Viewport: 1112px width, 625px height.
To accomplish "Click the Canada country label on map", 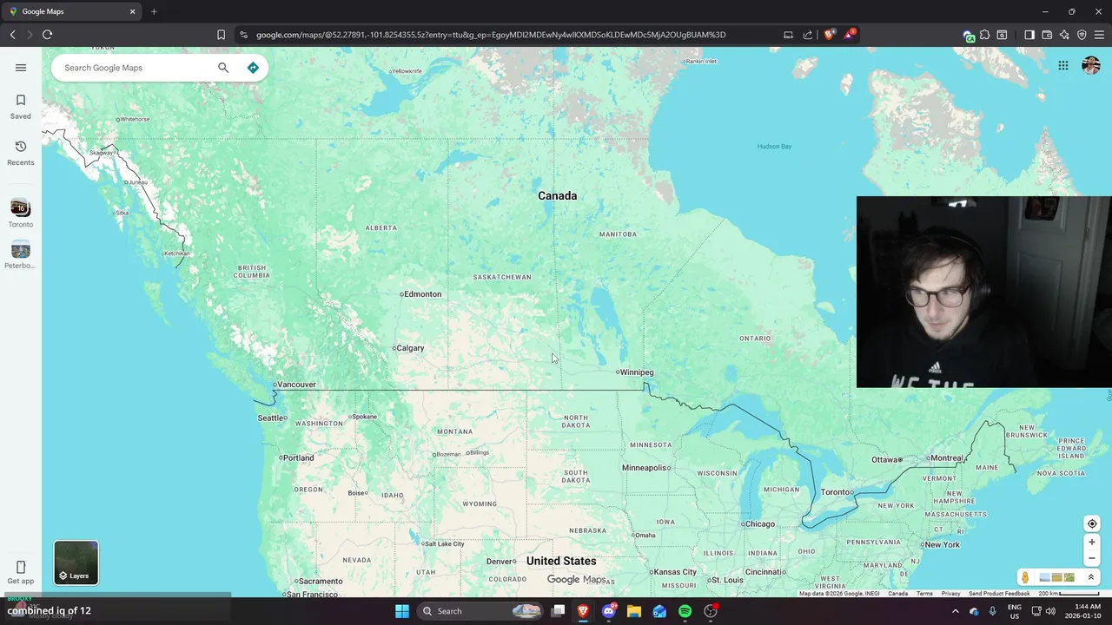I will pyautogui.click(x=558, y=195).
